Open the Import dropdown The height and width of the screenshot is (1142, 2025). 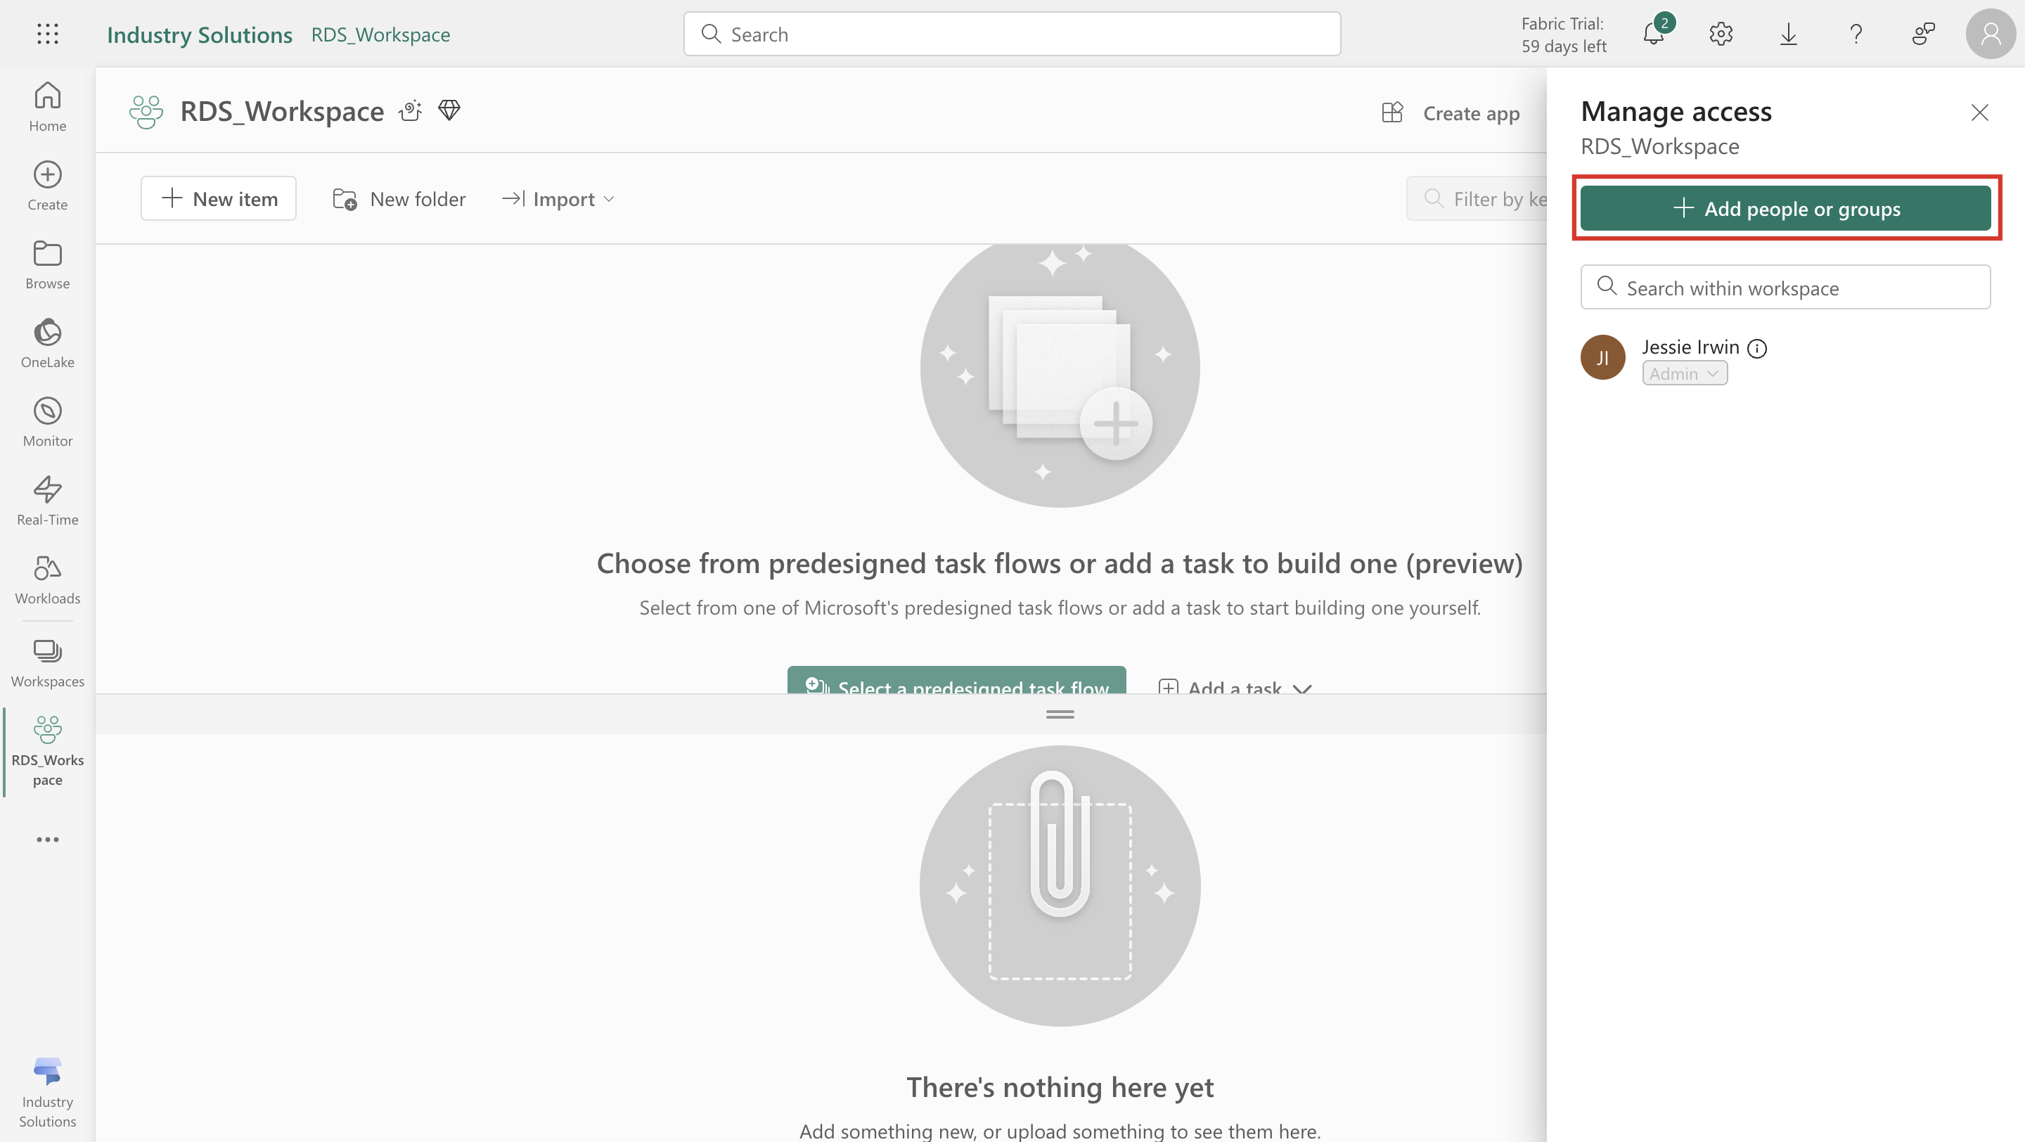(558, 199)
